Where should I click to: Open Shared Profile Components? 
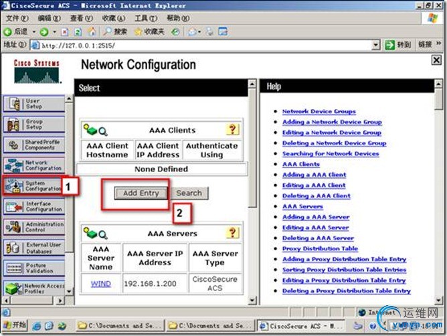click(34, 145)
